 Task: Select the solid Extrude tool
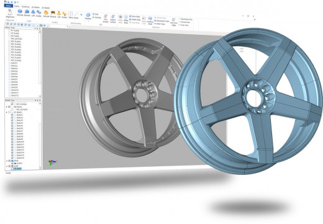coord(20,12)
